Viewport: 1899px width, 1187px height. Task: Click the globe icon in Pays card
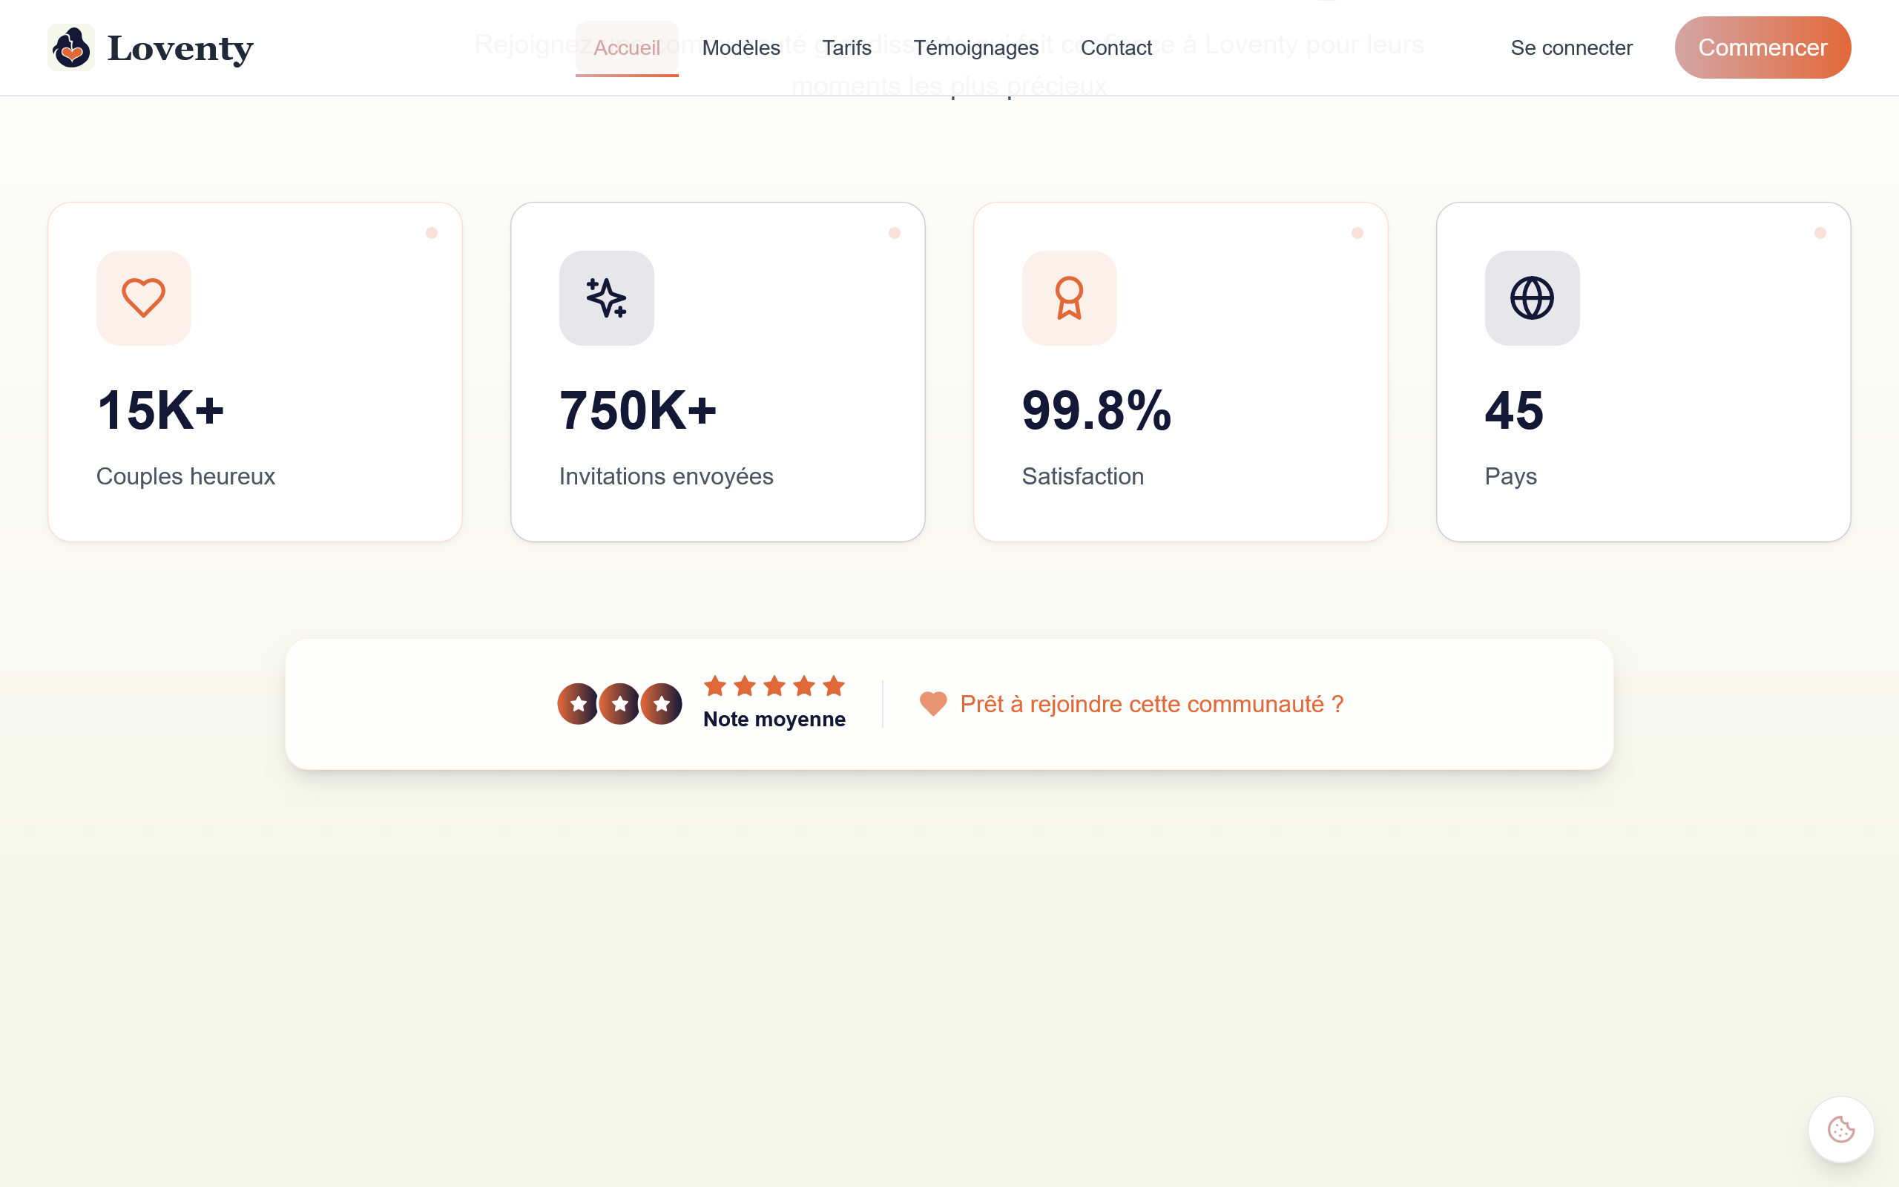(x=1532, y=297)
